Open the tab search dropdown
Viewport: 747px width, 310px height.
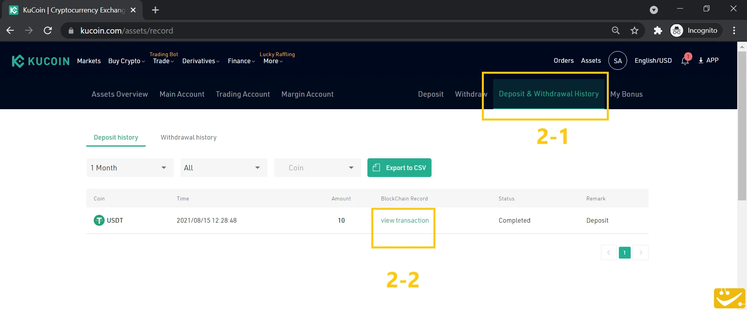click(654, 10)
